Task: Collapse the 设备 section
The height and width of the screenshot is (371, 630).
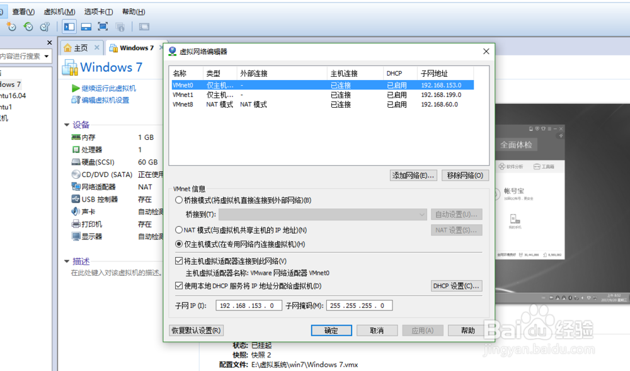Action: tap(67, 125)
